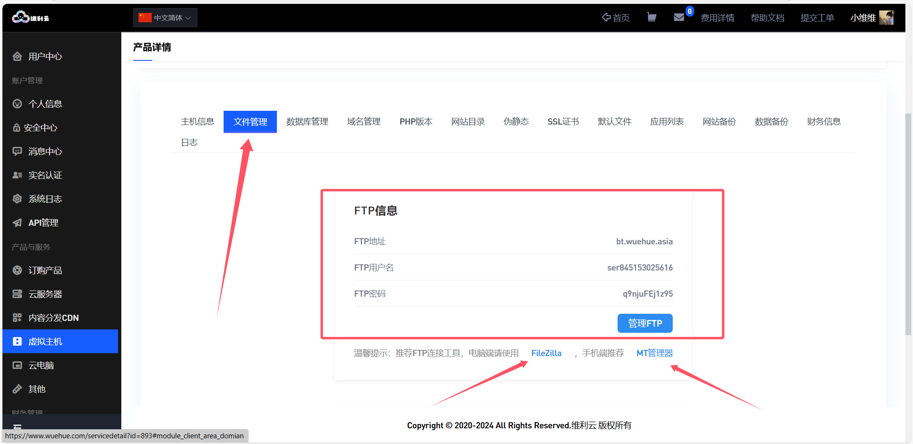Click FTP password q9njuFEj1z95
The width and height of the screenshot is (913, 444).
coord(648,294)
